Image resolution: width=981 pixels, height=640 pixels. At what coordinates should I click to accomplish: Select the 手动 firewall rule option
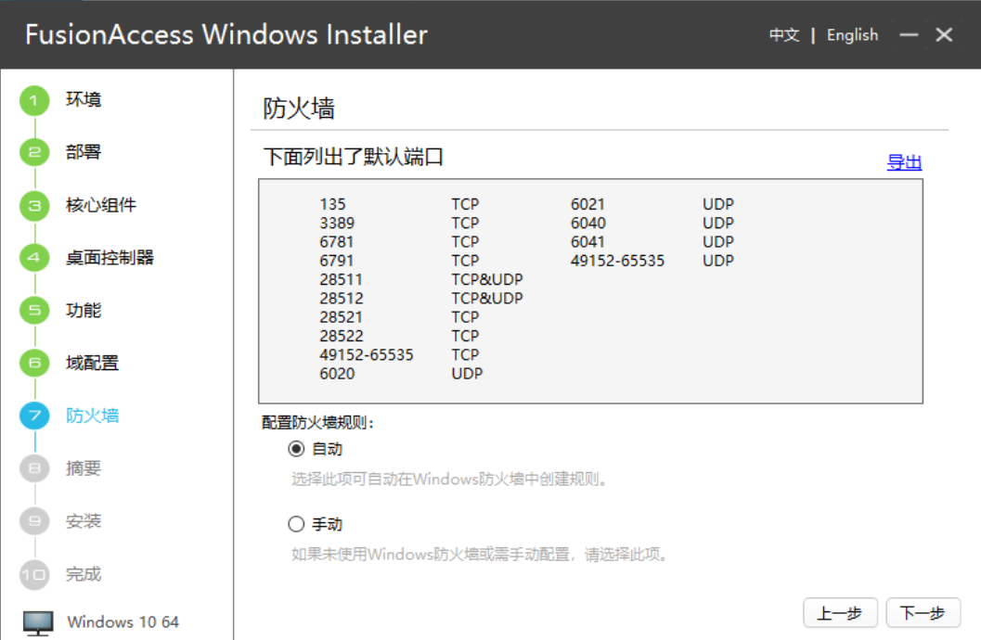tap(296, 524)
